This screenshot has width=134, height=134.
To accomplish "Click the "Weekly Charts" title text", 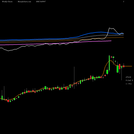I will (x=7, y=2).
